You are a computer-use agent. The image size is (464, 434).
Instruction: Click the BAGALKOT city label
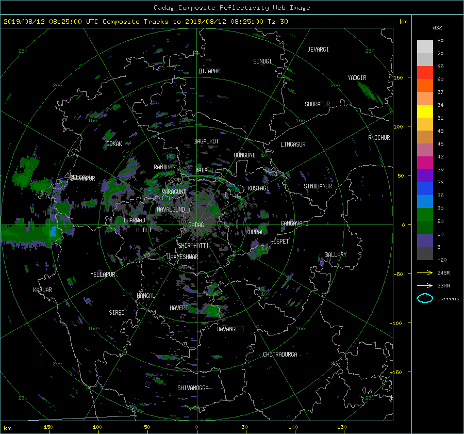point(206,141)
